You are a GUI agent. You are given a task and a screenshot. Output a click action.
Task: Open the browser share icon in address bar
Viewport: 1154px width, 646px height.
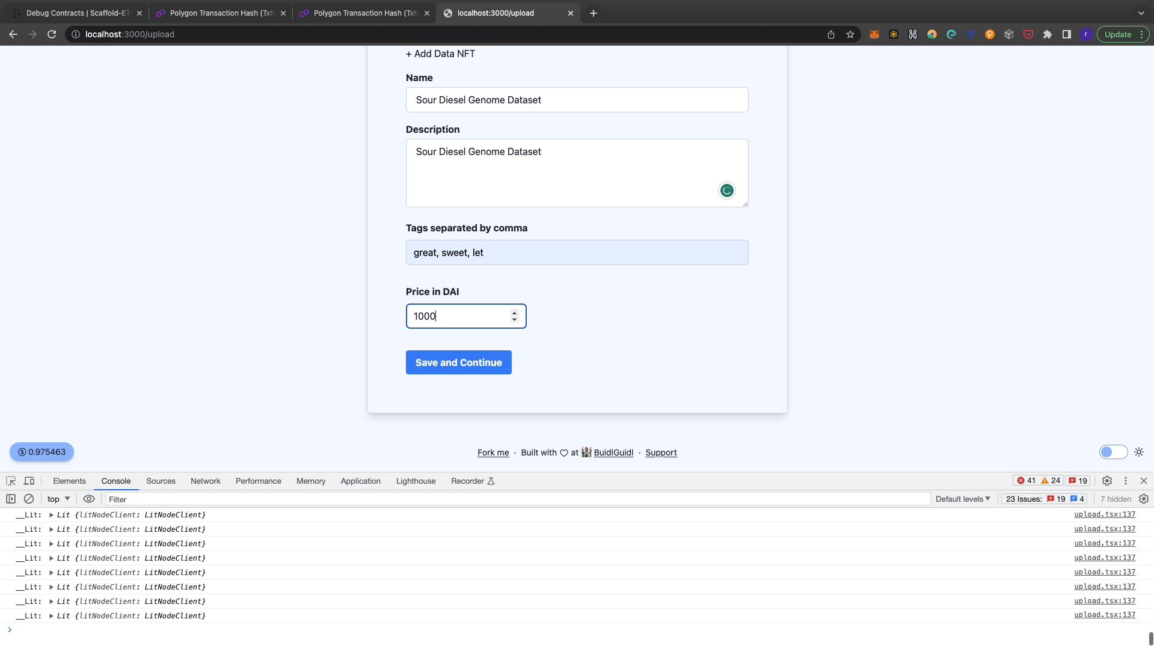[831, 34]
